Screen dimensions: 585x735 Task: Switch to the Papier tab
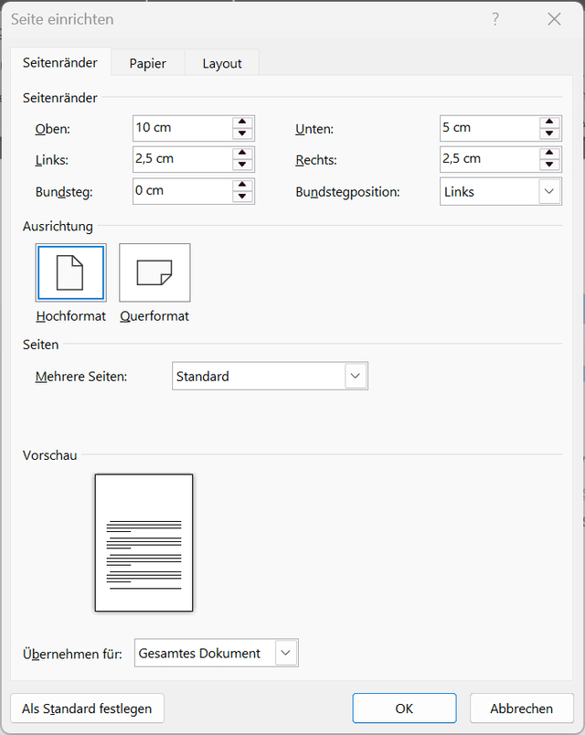pyautogui.click(x=148, y=63)
